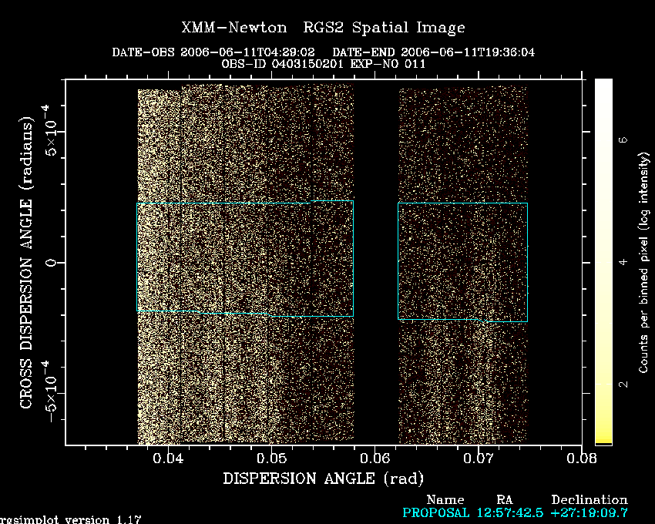Click the 'Declination' column header

click(x=589, y=500)
